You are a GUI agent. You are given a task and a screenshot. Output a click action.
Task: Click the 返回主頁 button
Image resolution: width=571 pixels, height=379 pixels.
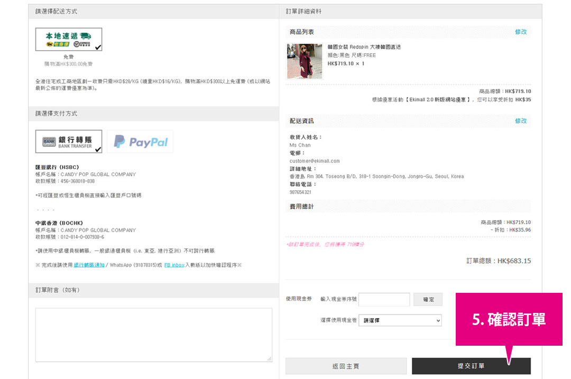346,366
